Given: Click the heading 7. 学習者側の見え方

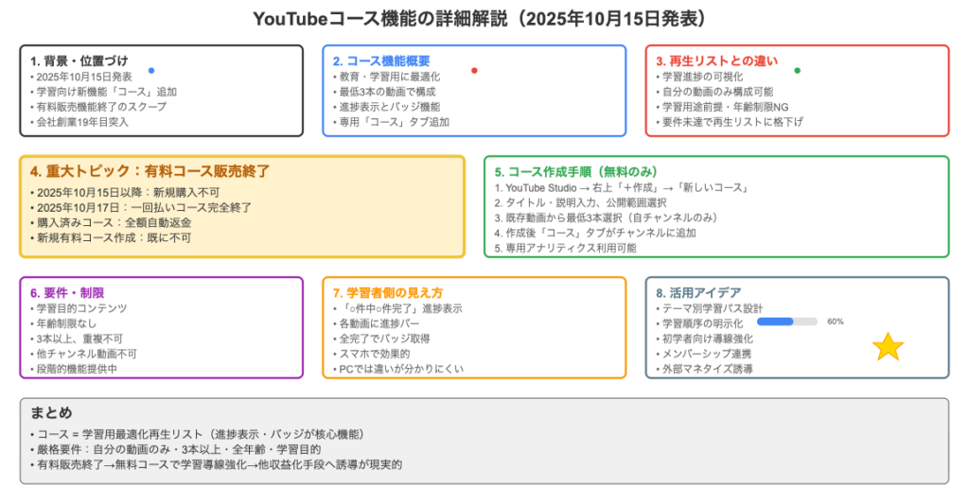Looking at the screenshot, I should tap(388, 292).
